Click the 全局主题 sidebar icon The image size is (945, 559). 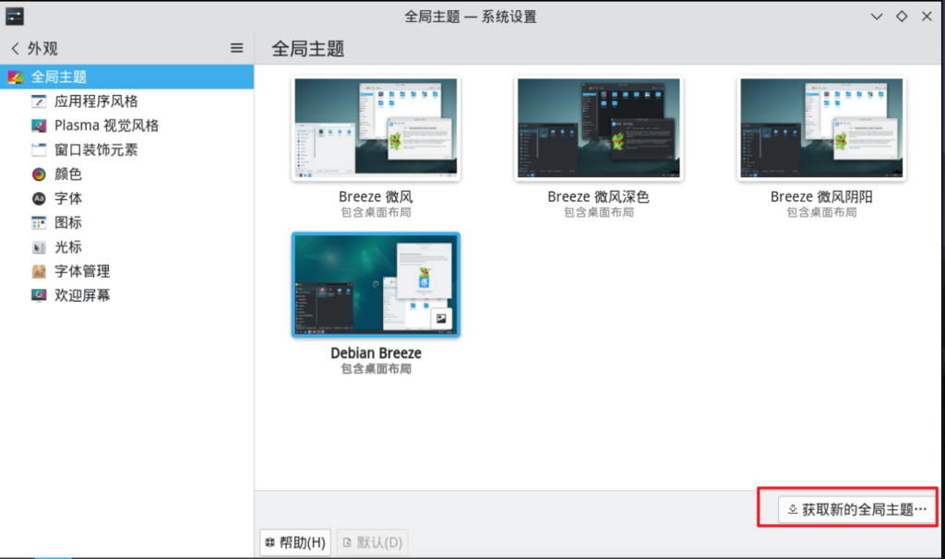click(x=15, y=77)
